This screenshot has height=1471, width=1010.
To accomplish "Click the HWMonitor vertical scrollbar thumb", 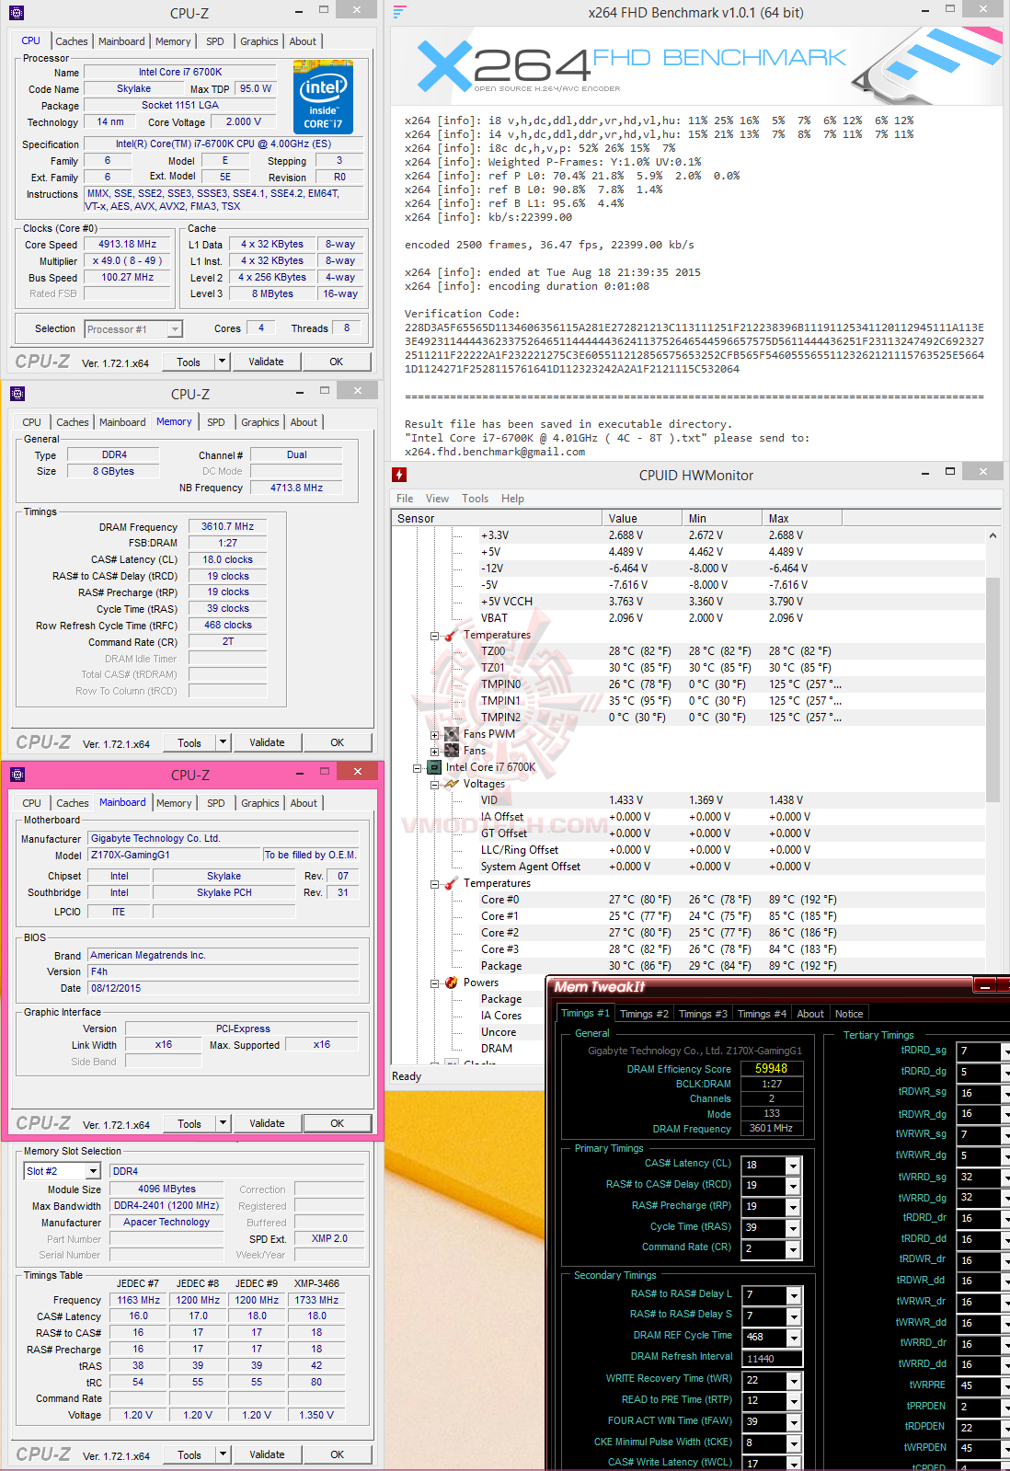I will 993,690.
